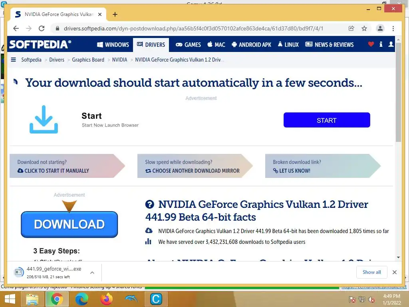Click the download arrow ad image
The width and height of the screenshot is (409, 307).
[x=44, y=120]
